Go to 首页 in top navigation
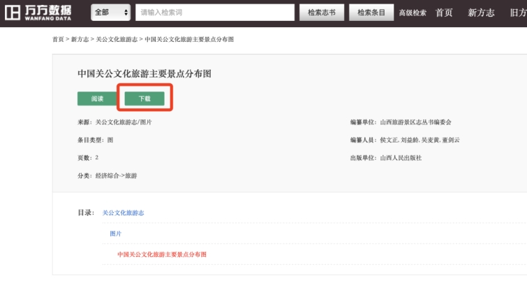 point(445,13)
